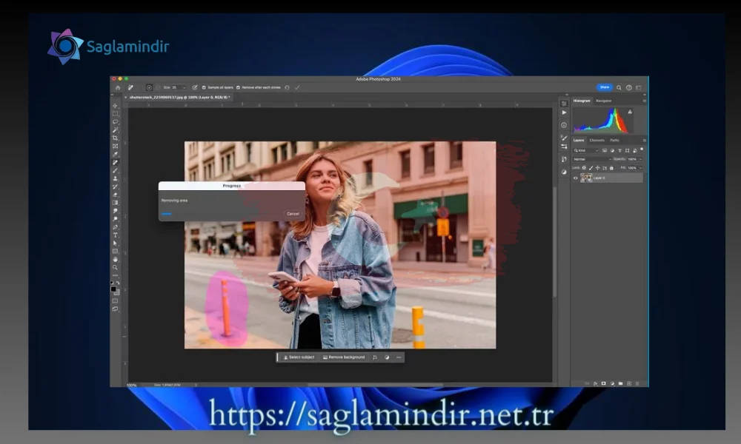This screenshot has width=741, height=444.
Task: Select the Brush tool
Action: pos(116,170)
